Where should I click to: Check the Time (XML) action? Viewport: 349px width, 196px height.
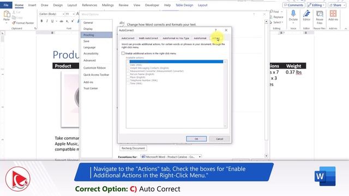pos(128,83)
